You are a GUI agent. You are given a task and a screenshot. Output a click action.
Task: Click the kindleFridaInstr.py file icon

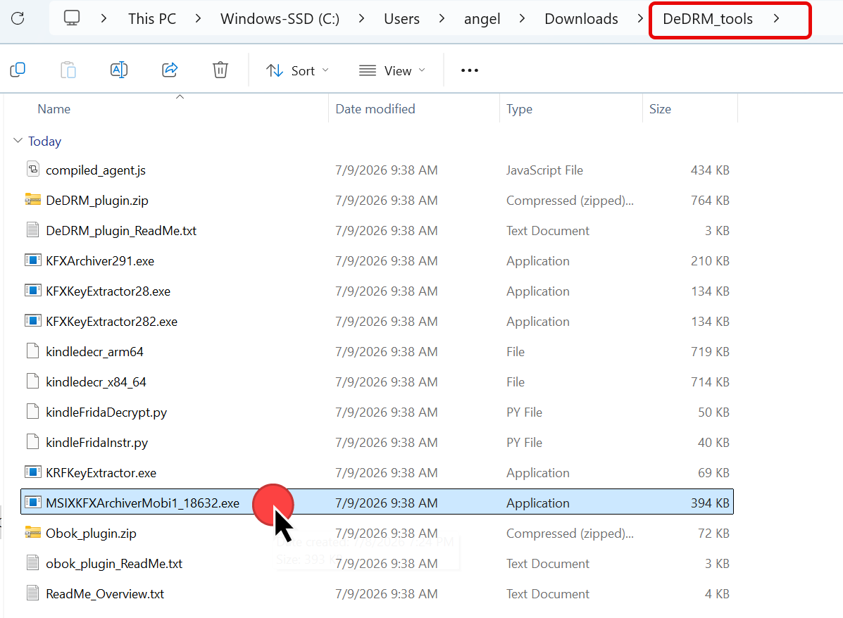coord(33,442)
